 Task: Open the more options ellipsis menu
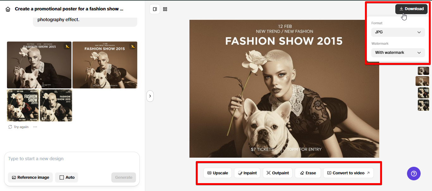[35, 127]
